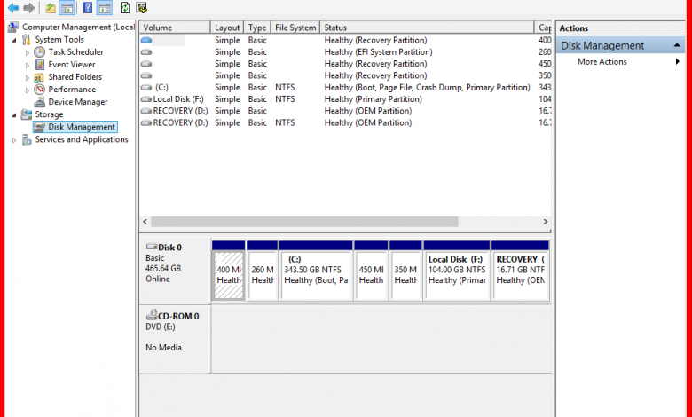Click the Disk Management tree icon

click(x=40, y=127)
